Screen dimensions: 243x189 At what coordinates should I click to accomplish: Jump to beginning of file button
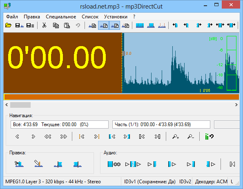(142, 136)
